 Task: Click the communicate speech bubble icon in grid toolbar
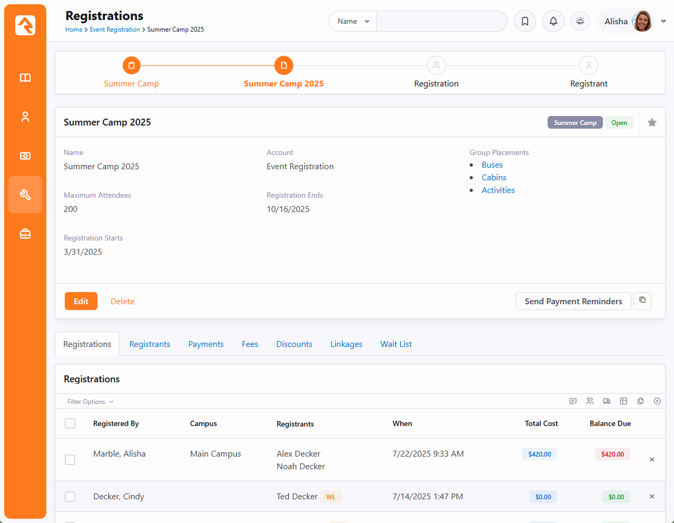coord(573,401)
